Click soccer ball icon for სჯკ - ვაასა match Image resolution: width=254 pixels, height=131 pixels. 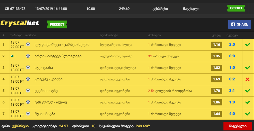pyautogui.click(x=28, y=67)
